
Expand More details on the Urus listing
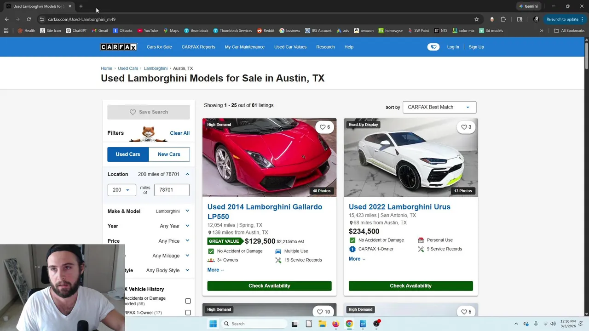[x=357, y=259]
